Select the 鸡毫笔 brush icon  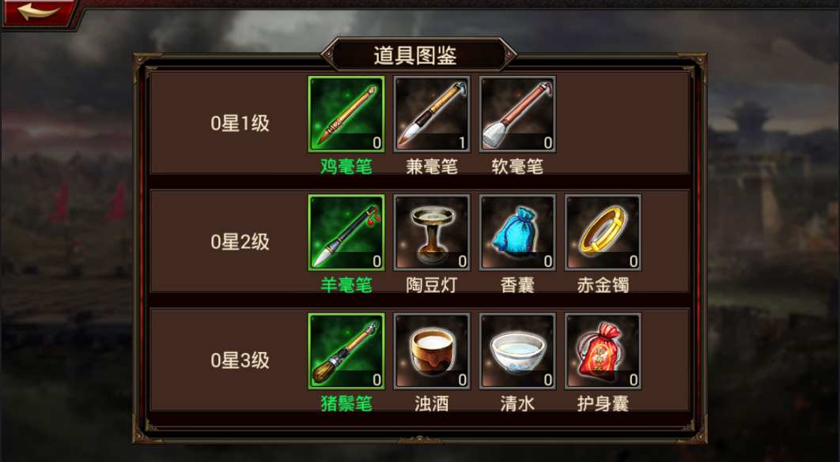pos(346,114)
